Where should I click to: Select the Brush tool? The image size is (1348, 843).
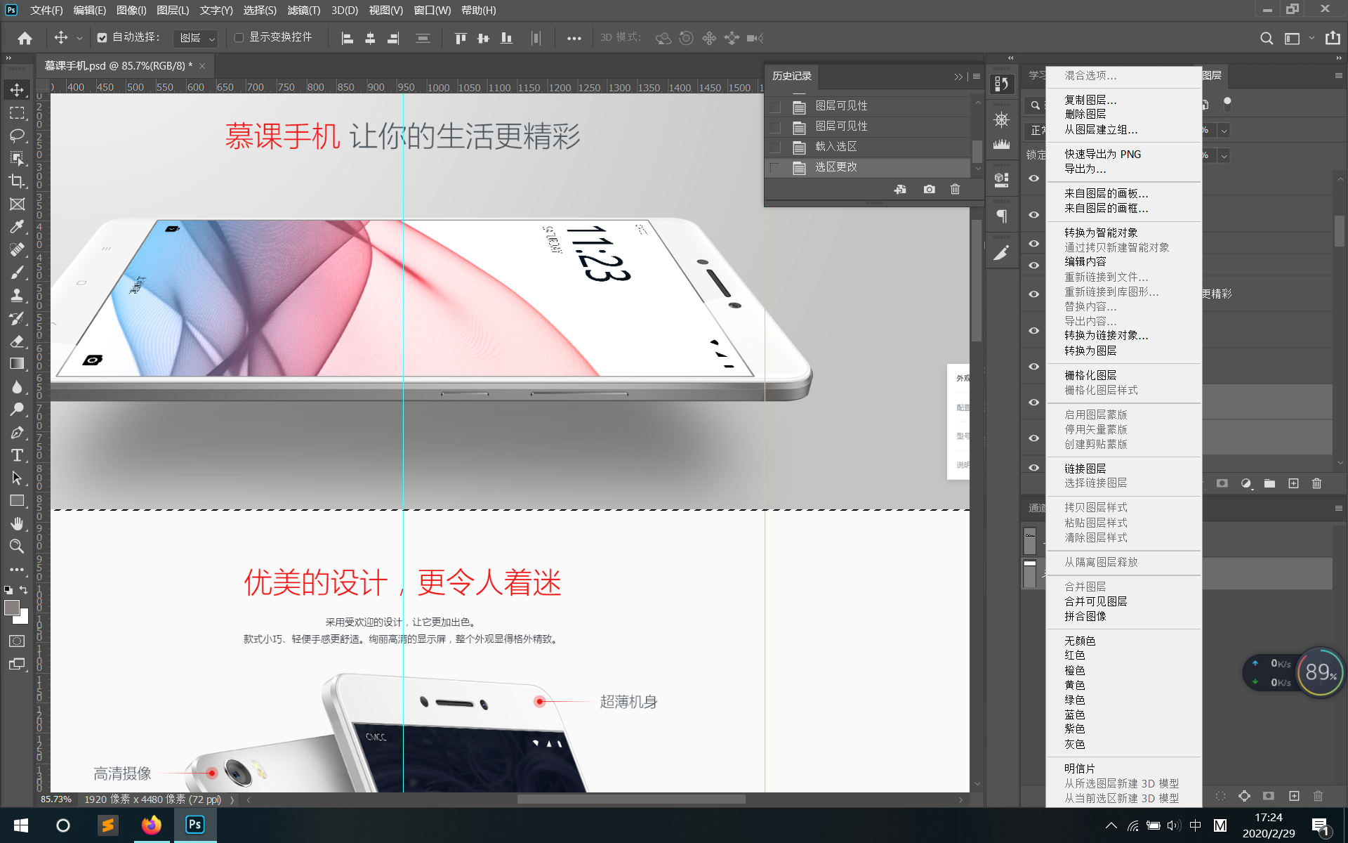point(17,273)
